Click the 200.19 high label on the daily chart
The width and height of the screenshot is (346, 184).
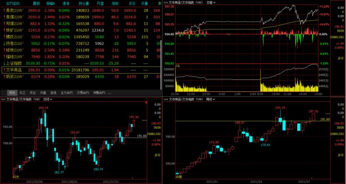tap(43, 108)
